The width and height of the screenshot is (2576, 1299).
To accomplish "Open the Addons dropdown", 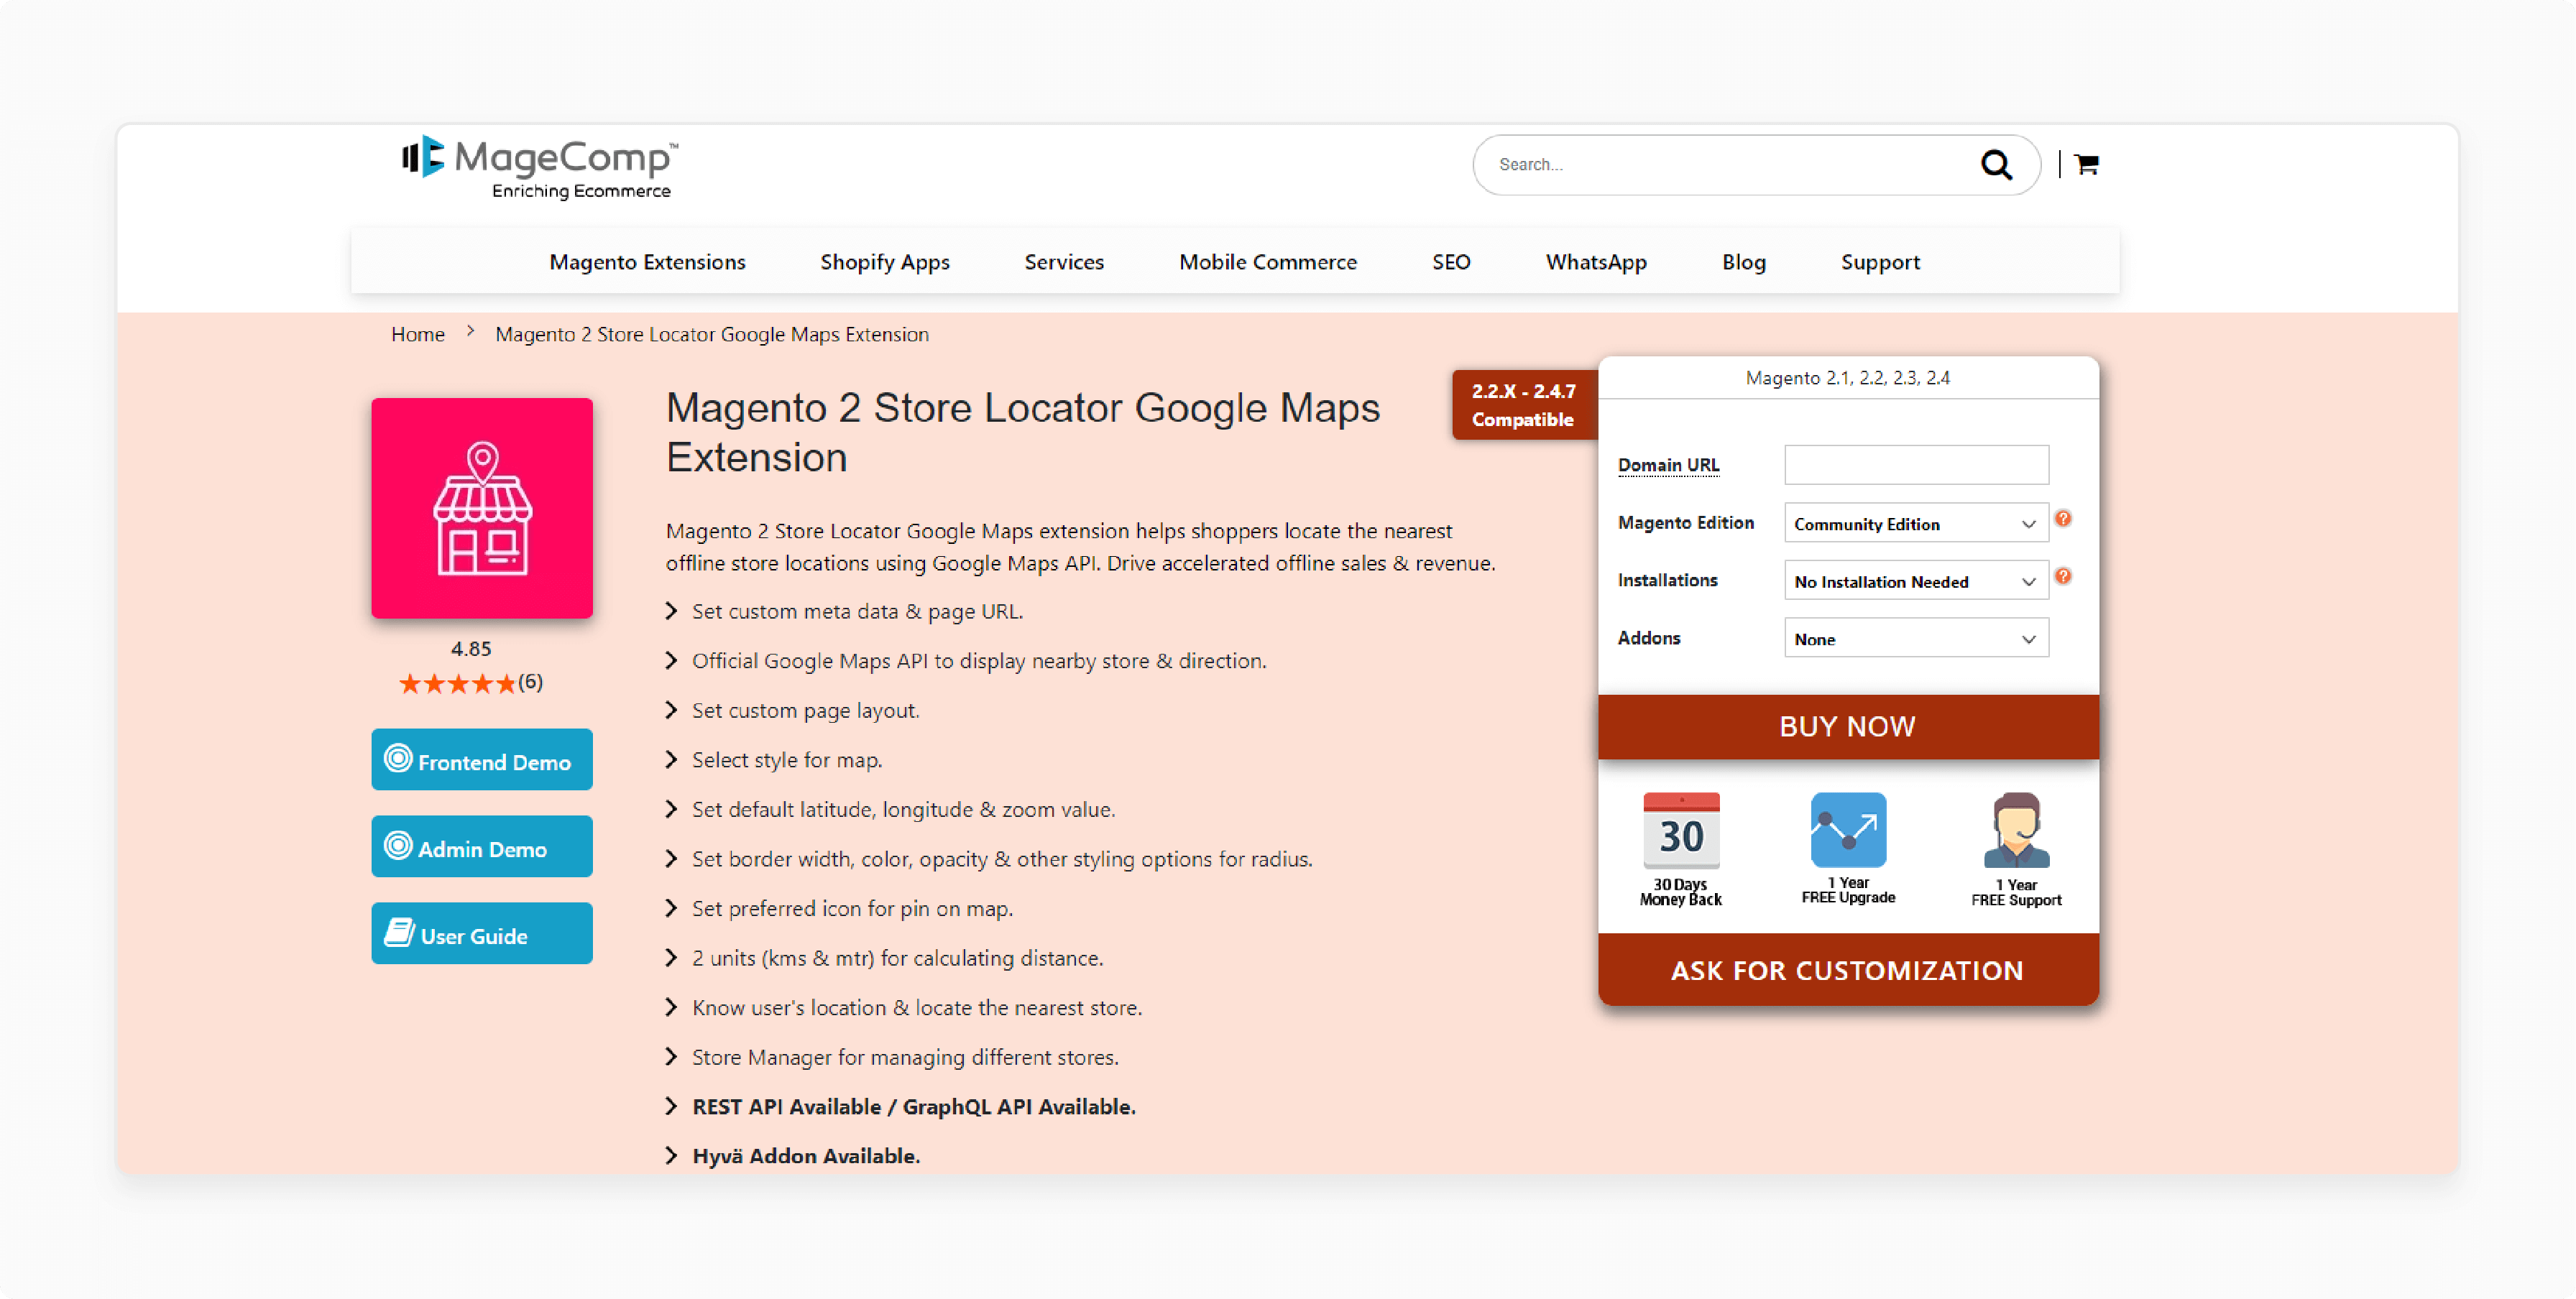I will [1916, 639].
